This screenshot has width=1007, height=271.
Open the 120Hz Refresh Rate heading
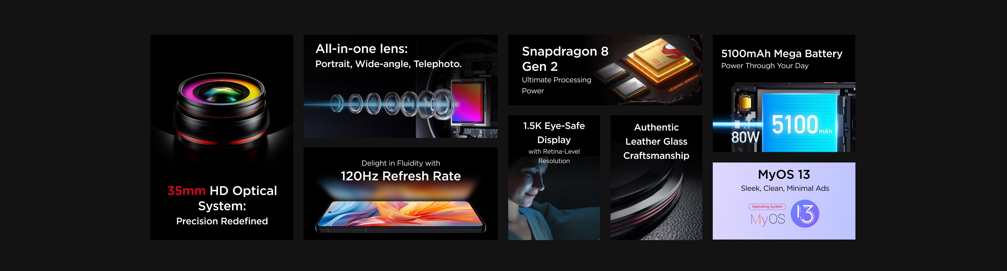click(401, 176)
